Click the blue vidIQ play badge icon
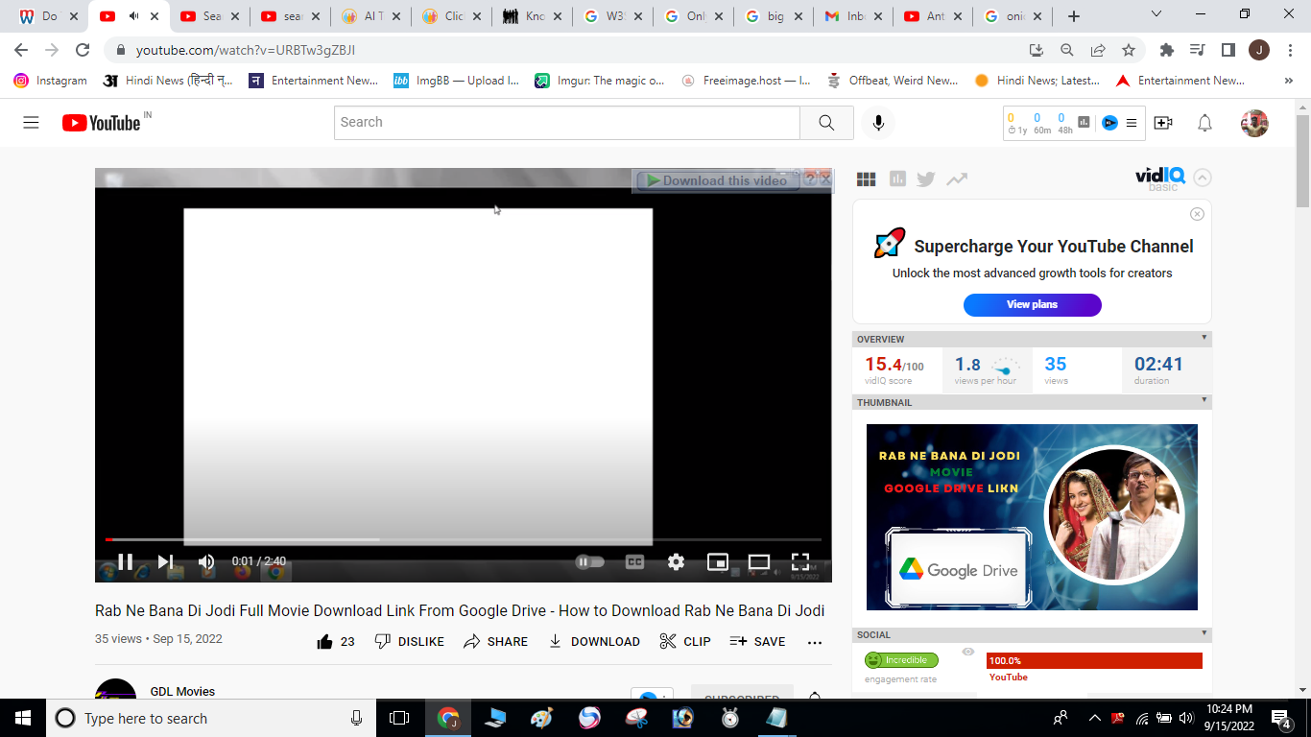Screen dimensions: 1311x737 (1109, 123)
